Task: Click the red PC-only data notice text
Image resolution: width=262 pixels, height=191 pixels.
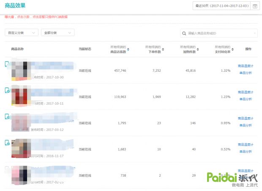Action: point(36,17)
